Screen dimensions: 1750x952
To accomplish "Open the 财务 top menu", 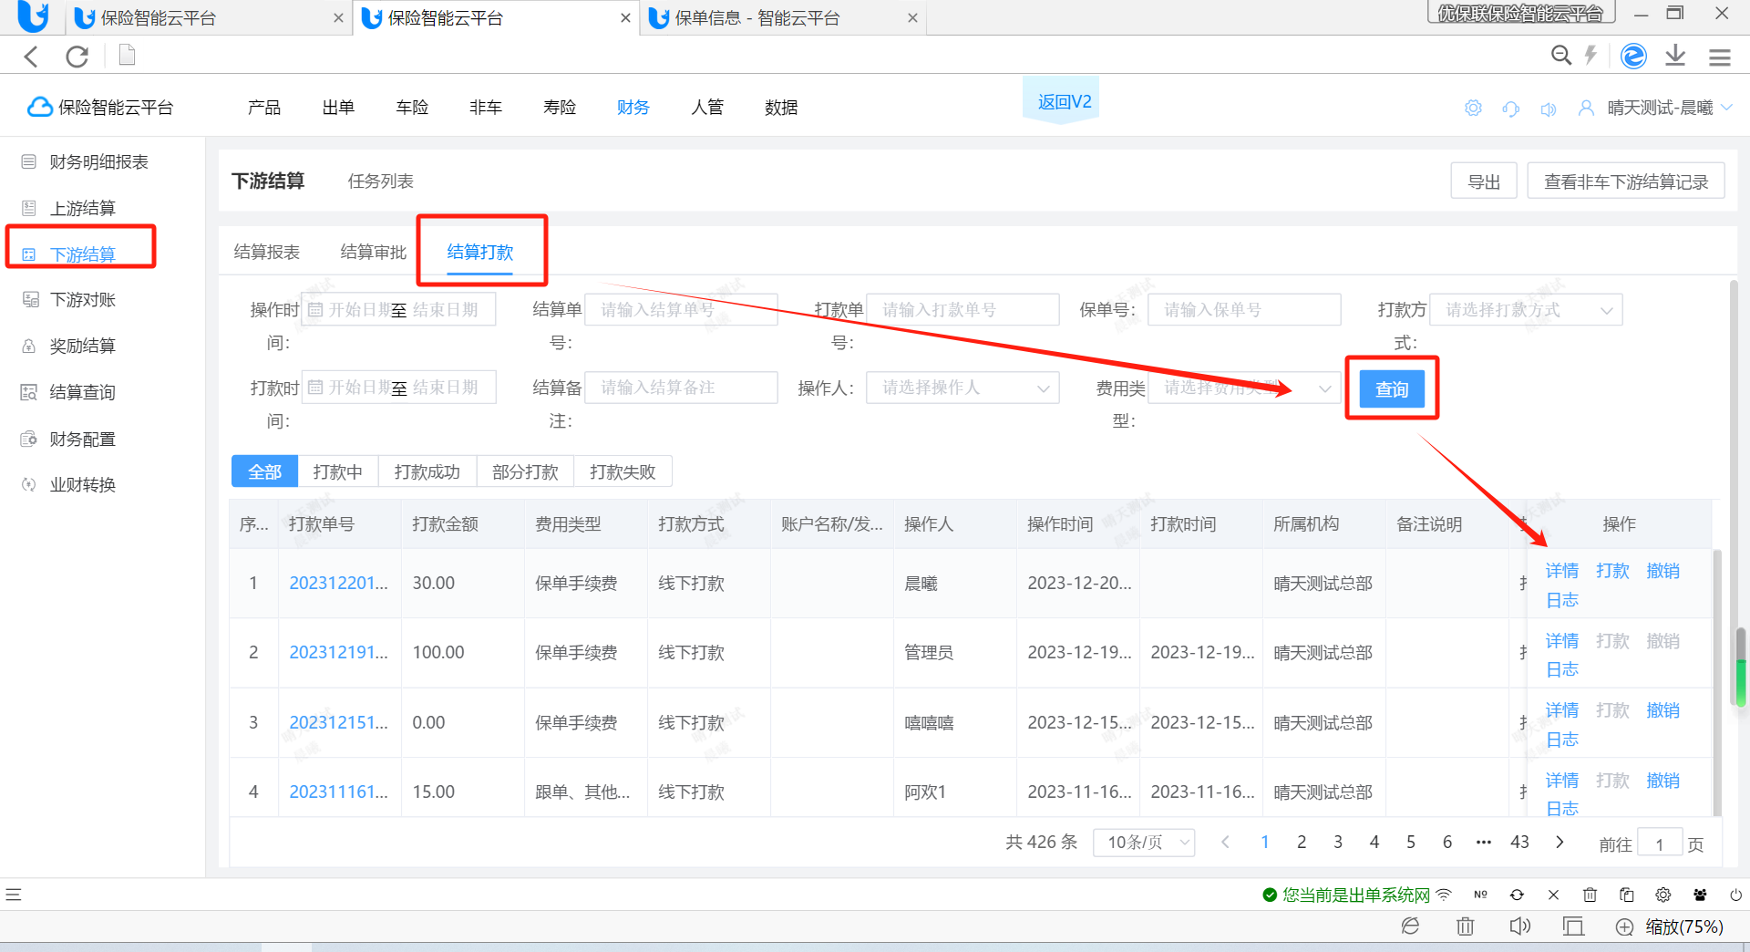I will [x=633, y=108].
